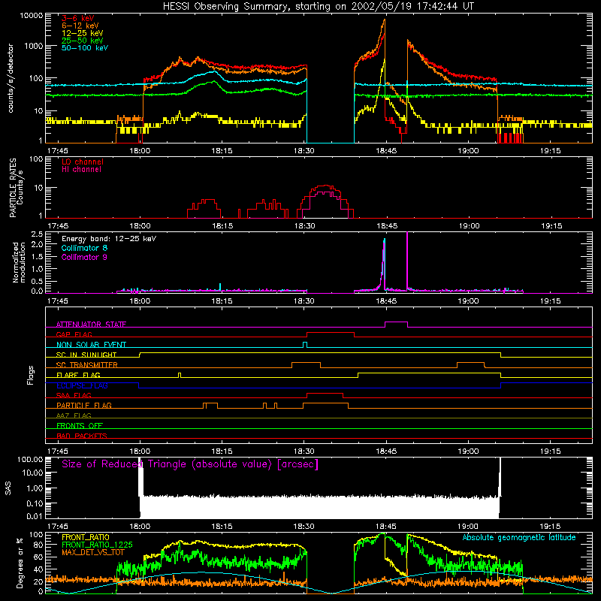
Task: Select the 3-6 keV legend label
Action: [78, 18]
